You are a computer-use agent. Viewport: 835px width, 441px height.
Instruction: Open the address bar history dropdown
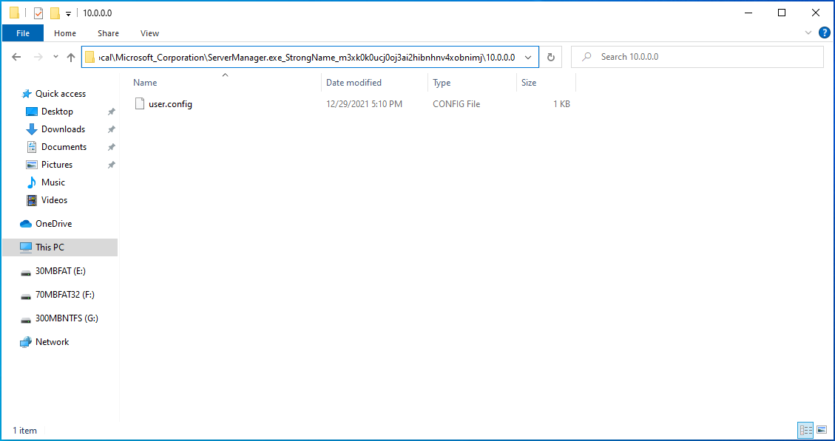[528, 57]
